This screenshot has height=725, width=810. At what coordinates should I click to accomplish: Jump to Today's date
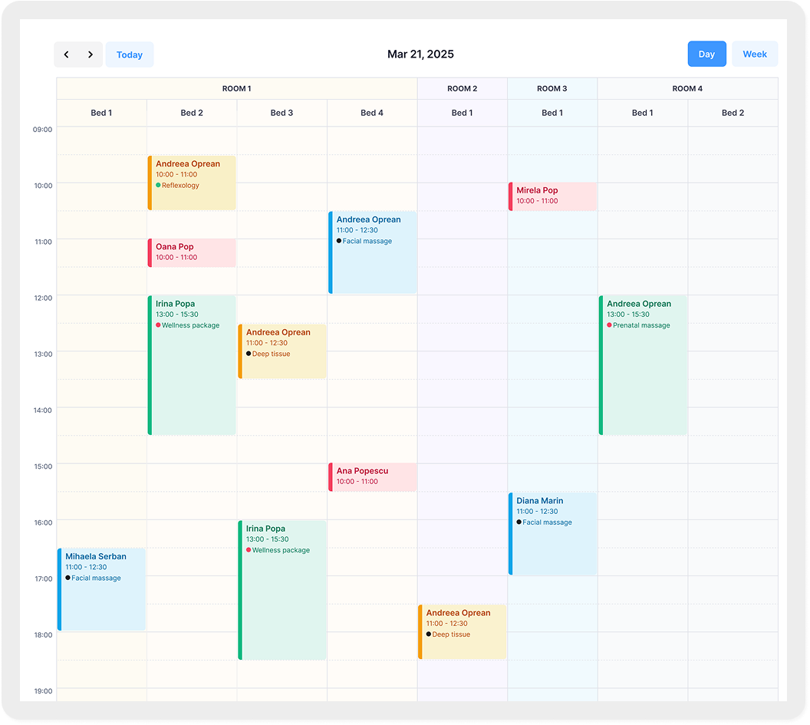(130, 54)
